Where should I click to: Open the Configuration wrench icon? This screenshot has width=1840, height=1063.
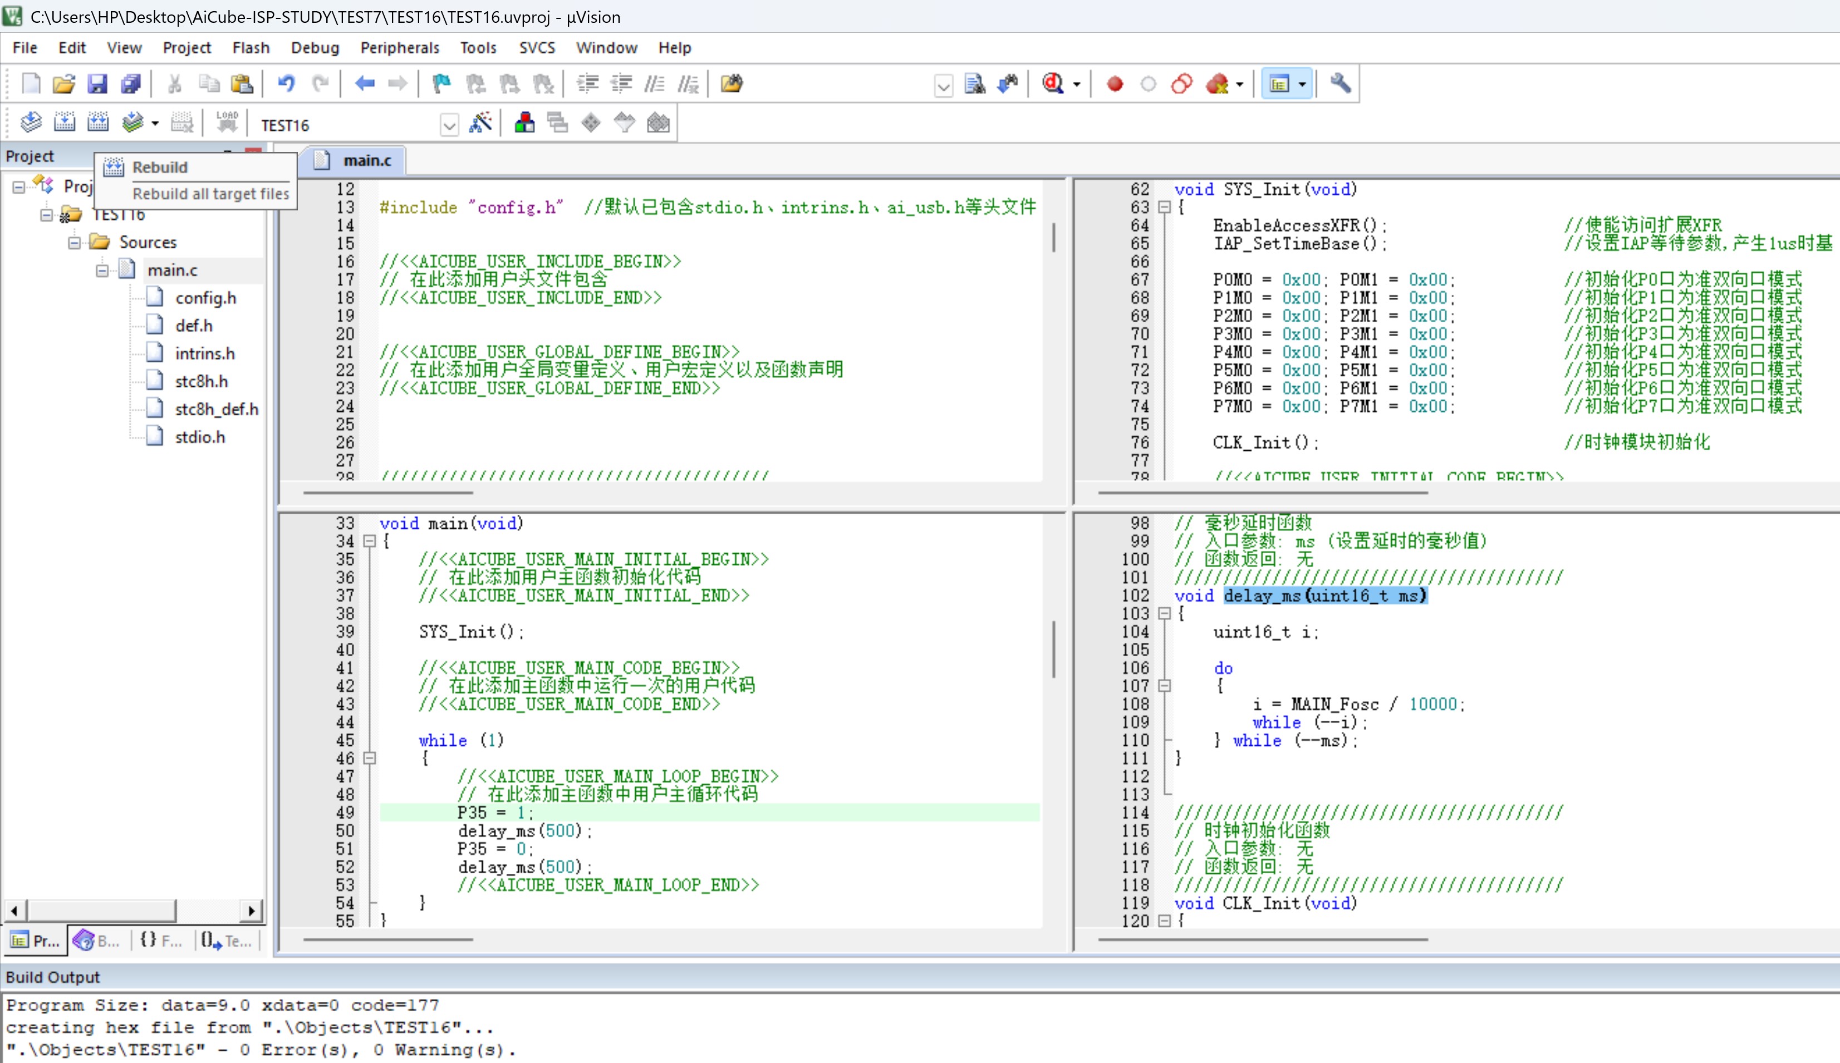click(1341, 84)
